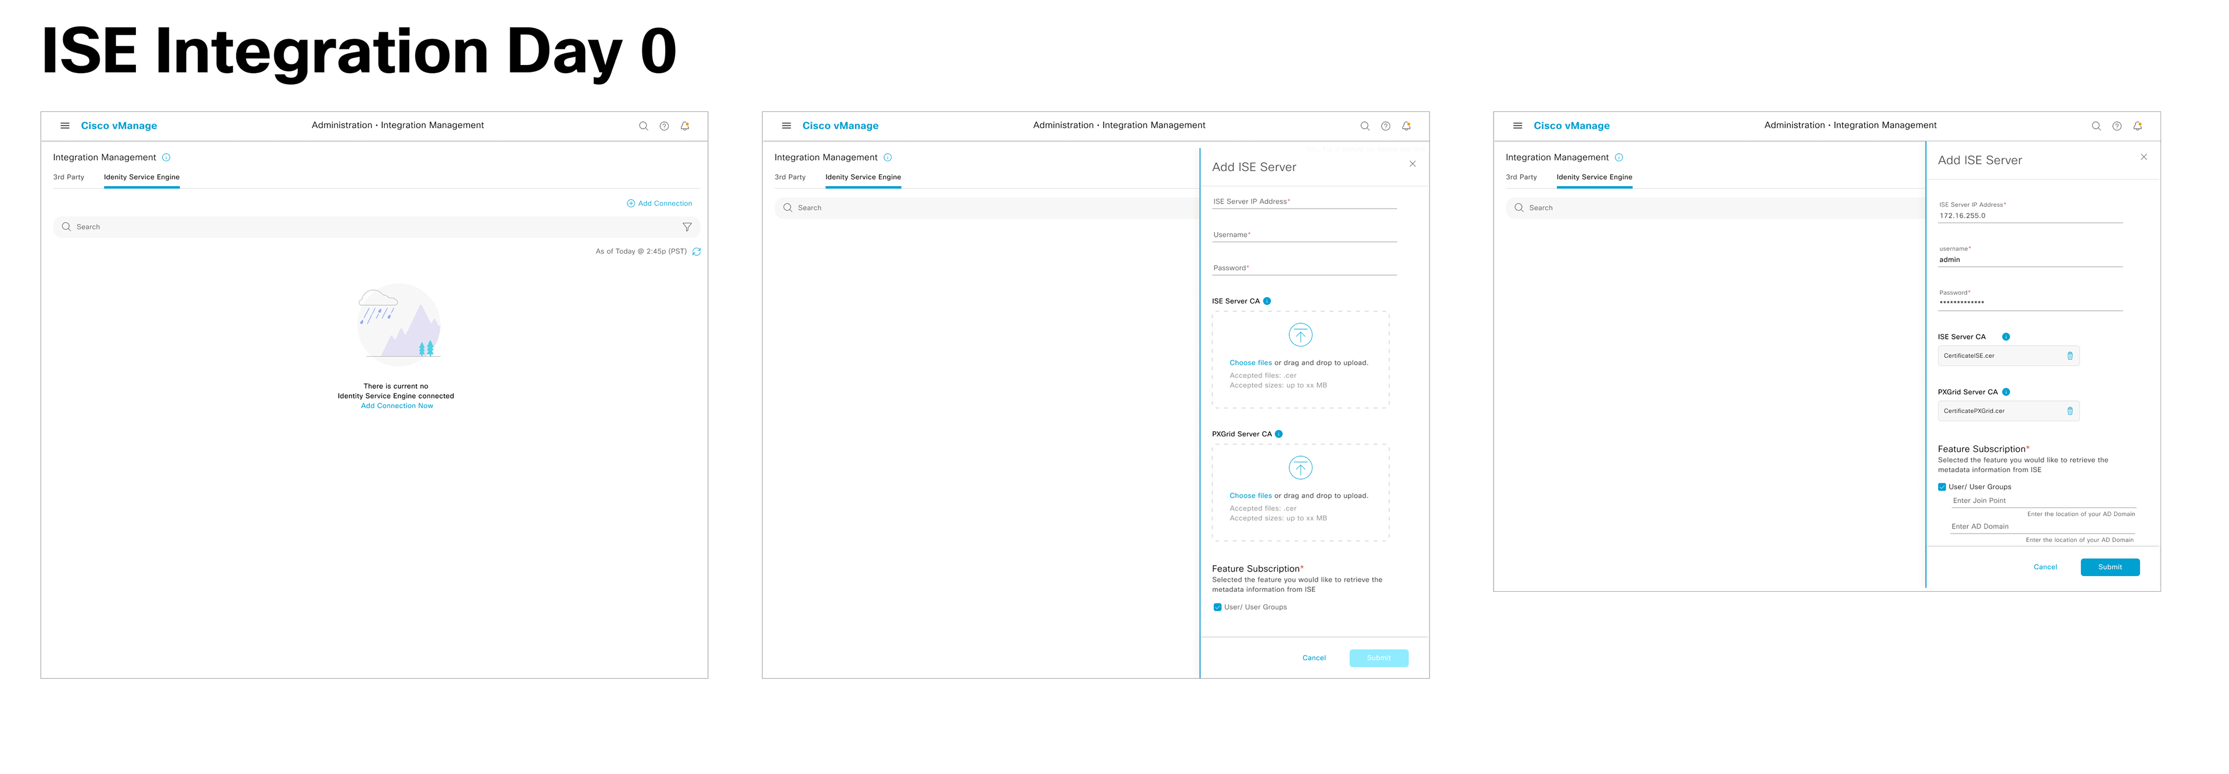Cancel the filled Add ISE Server form
This screenshot has width=2229, height=774.
tap(2044, 568)
